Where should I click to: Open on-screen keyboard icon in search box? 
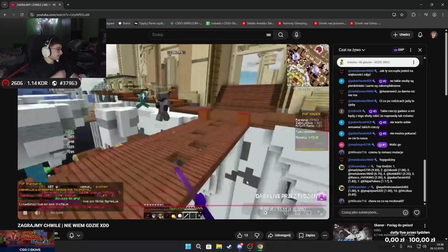coord(268,35)
